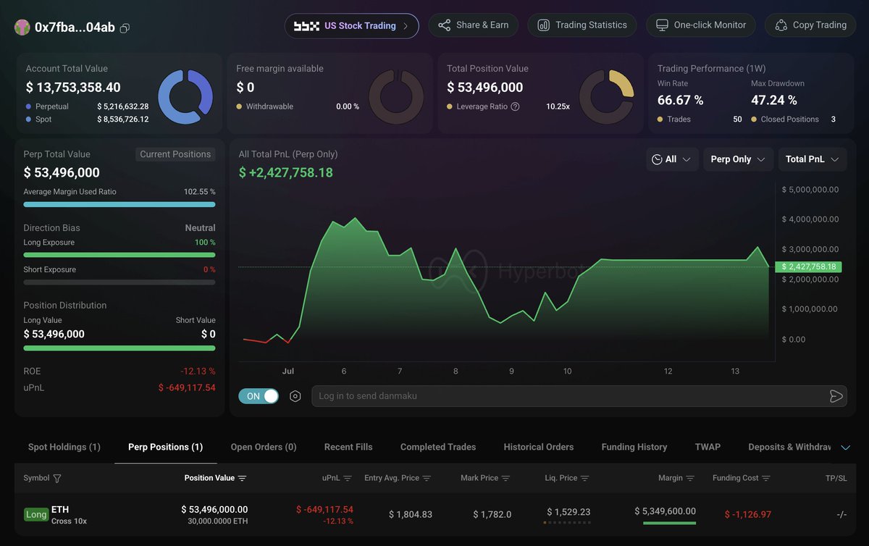Open Trading Statistics button
Viewport: 869px width, 546px height.
point(582,25)
